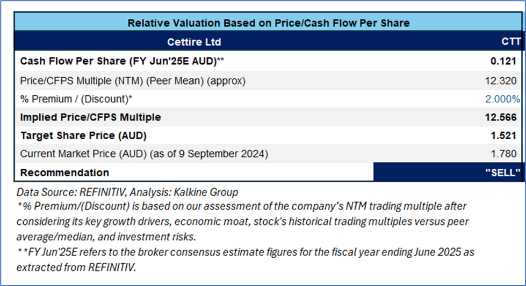526x286 pixels.
Task: Select the Current Market Price (AUD) row label
Action: point(144,154)
